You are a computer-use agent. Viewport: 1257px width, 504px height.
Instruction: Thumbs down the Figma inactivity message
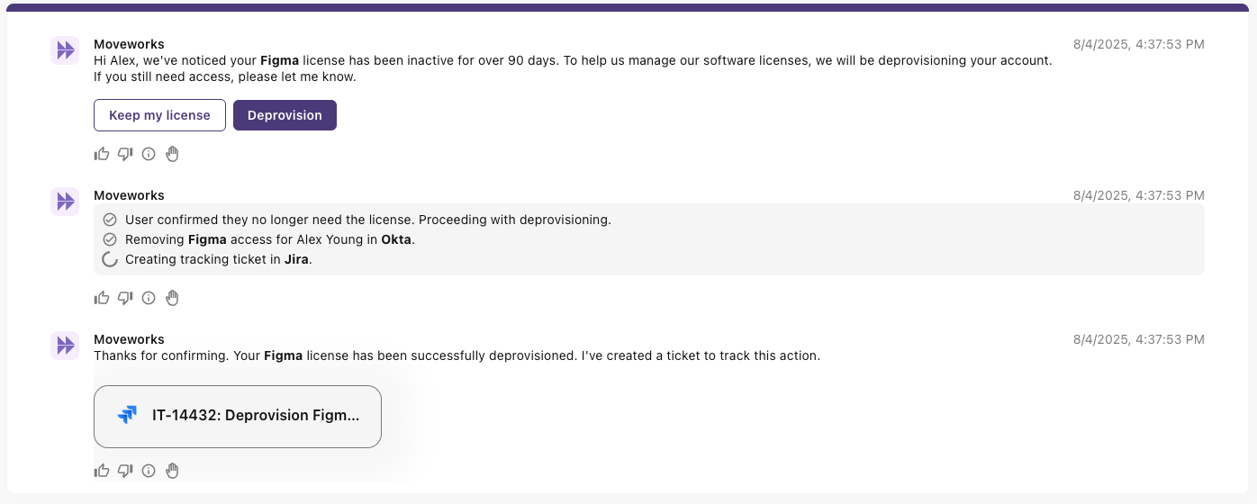[x=125, y=154]
